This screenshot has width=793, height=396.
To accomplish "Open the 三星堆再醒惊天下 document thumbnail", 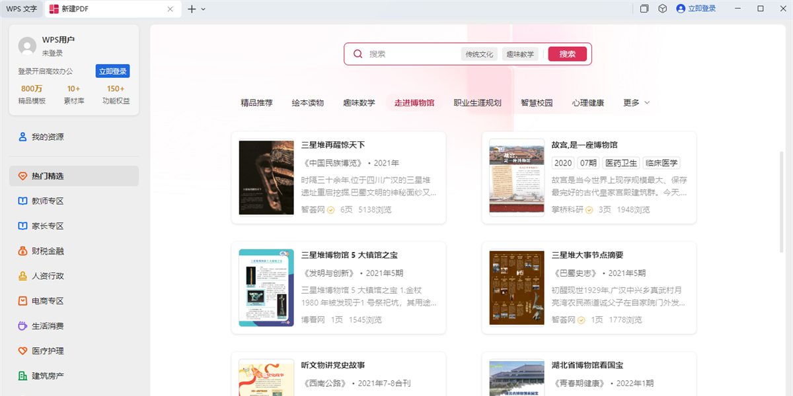I will pyautogui.click(x=266, y=178).
